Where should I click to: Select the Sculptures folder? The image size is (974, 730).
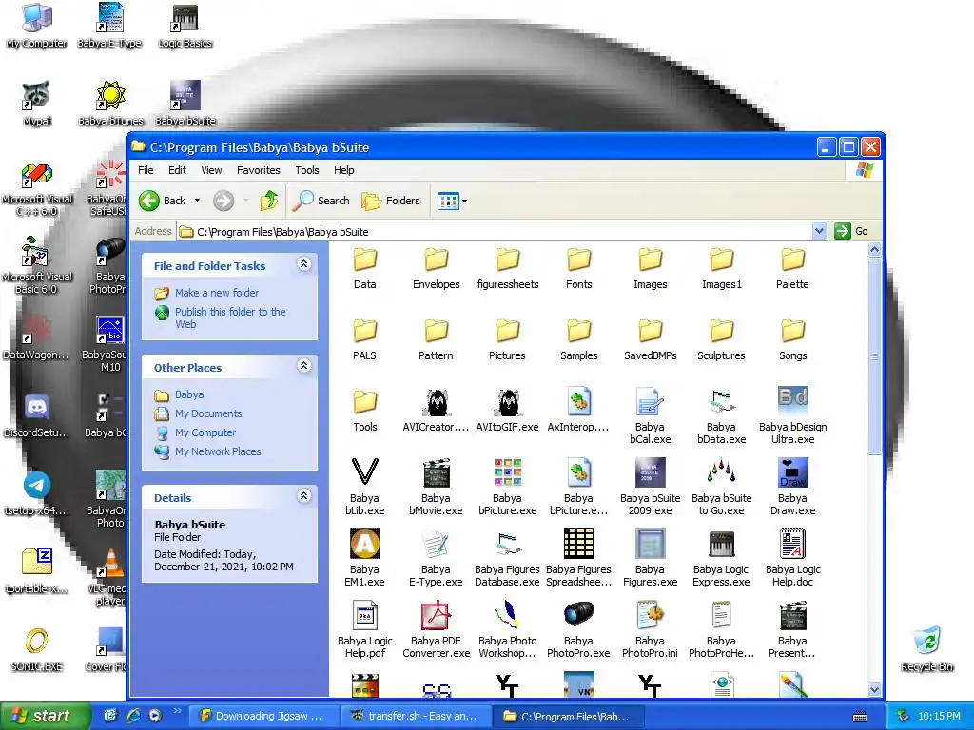721,332
